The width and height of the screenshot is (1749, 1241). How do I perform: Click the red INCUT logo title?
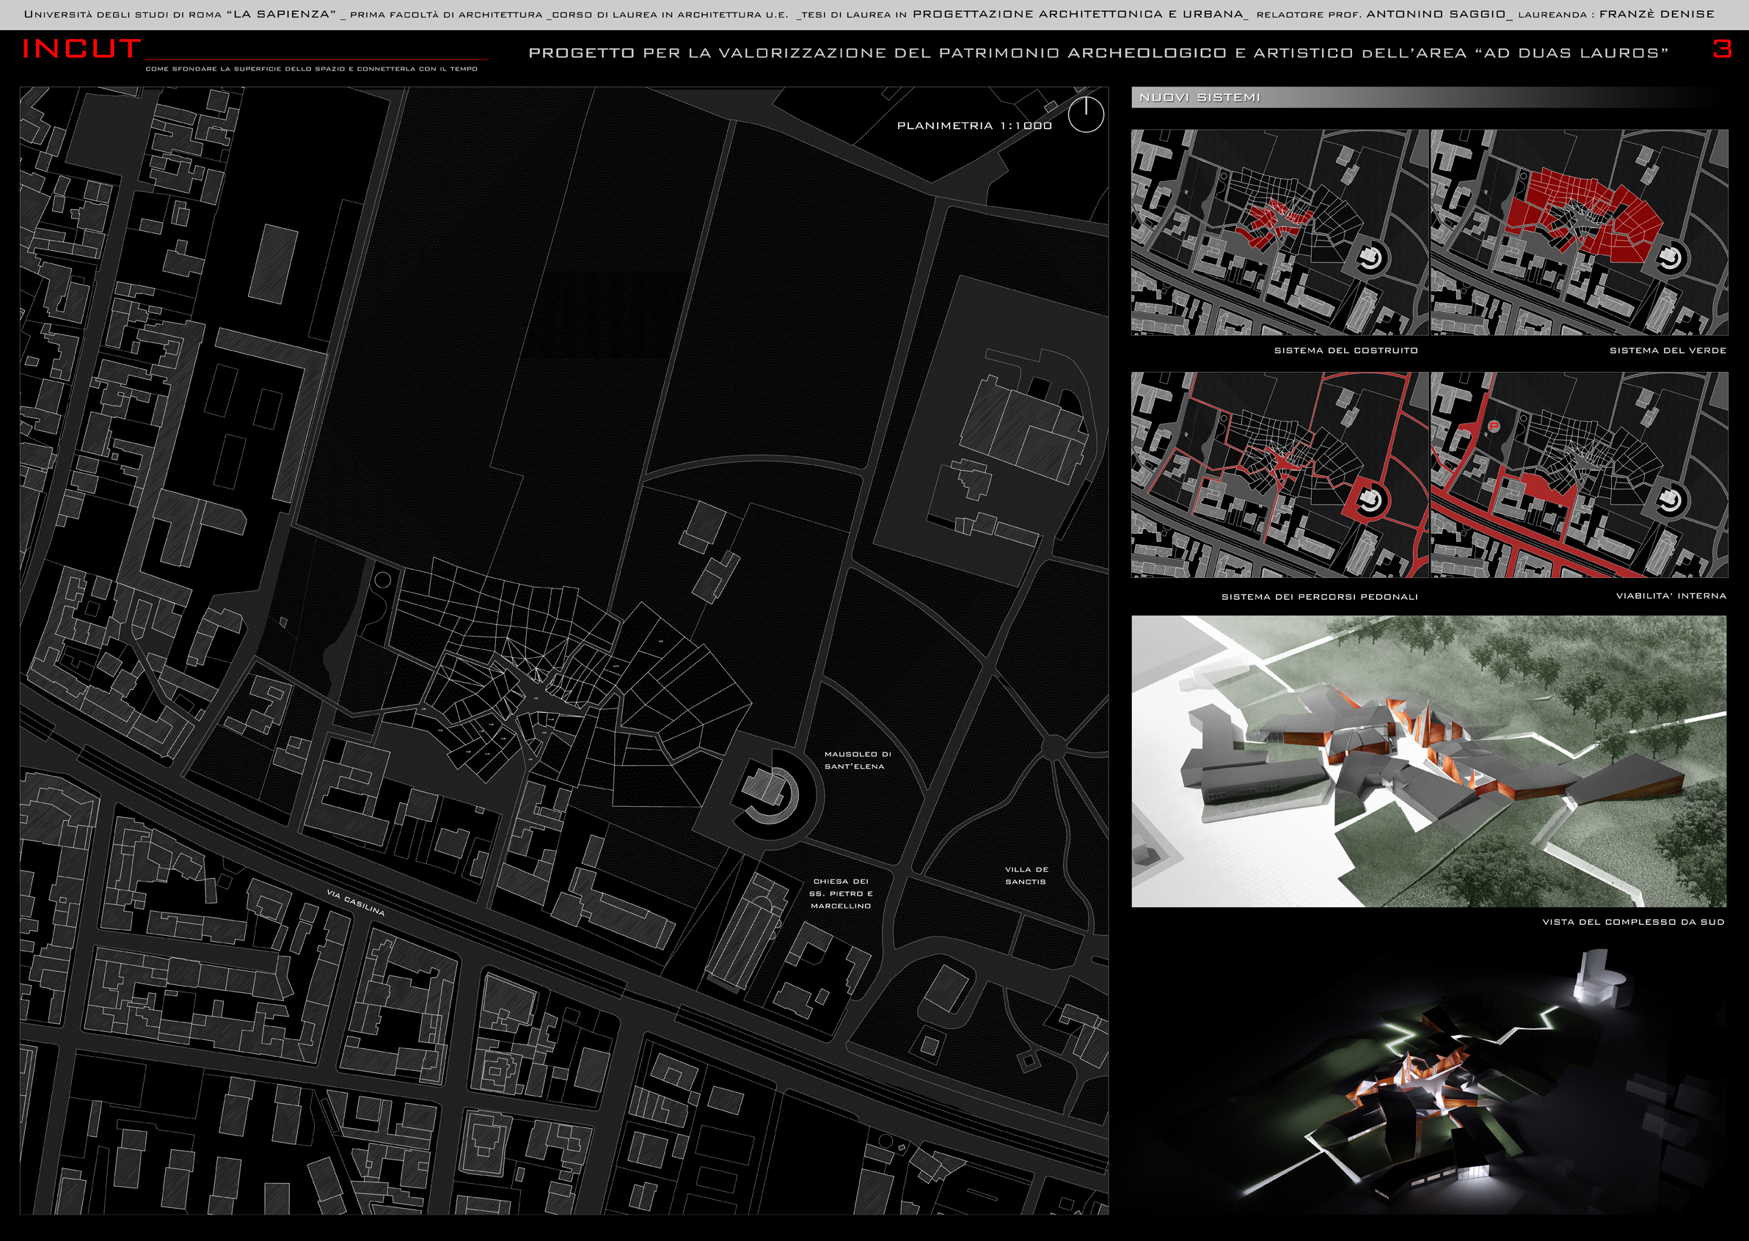click(81, 49)
